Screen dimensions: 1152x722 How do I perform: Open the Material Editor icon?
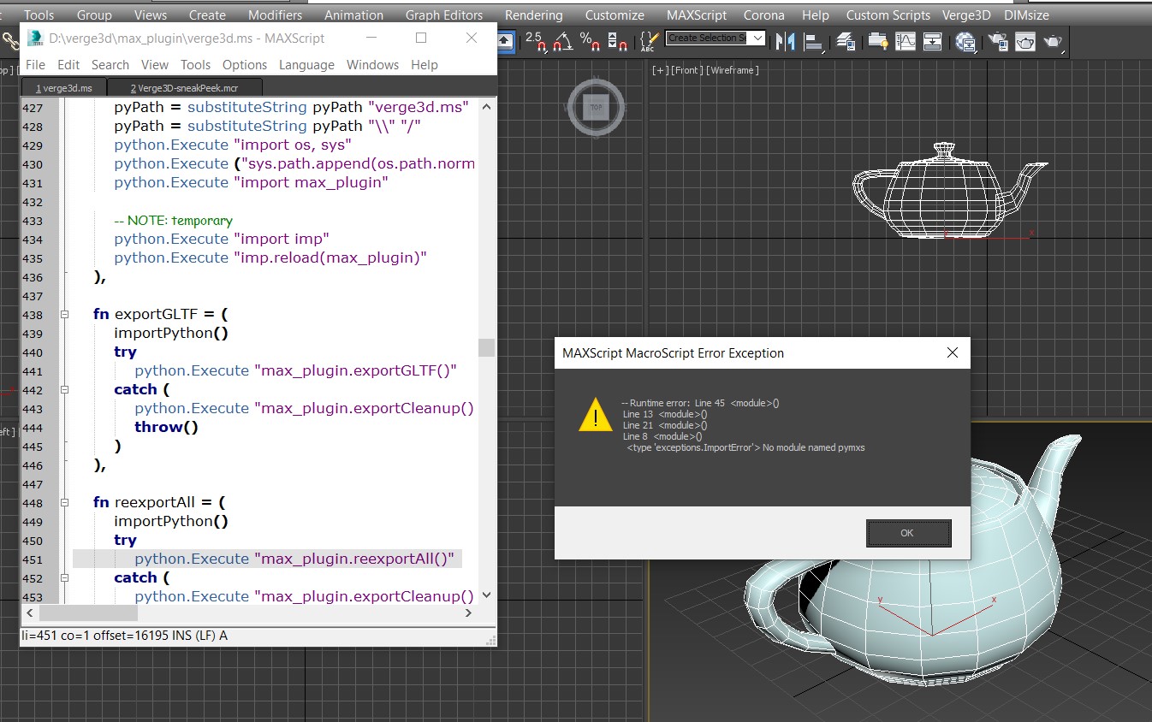point(966,41)
